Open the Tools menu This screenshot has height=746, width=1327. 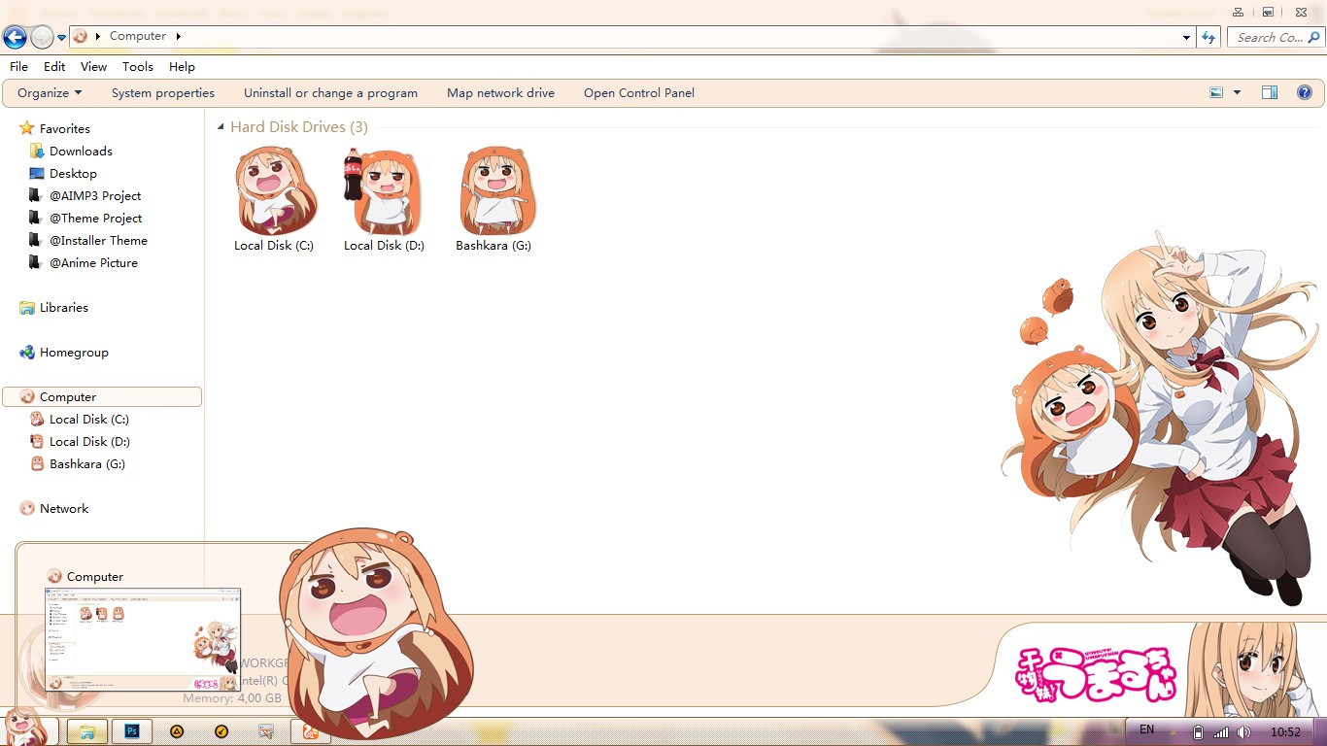click(x=137, y=66)
